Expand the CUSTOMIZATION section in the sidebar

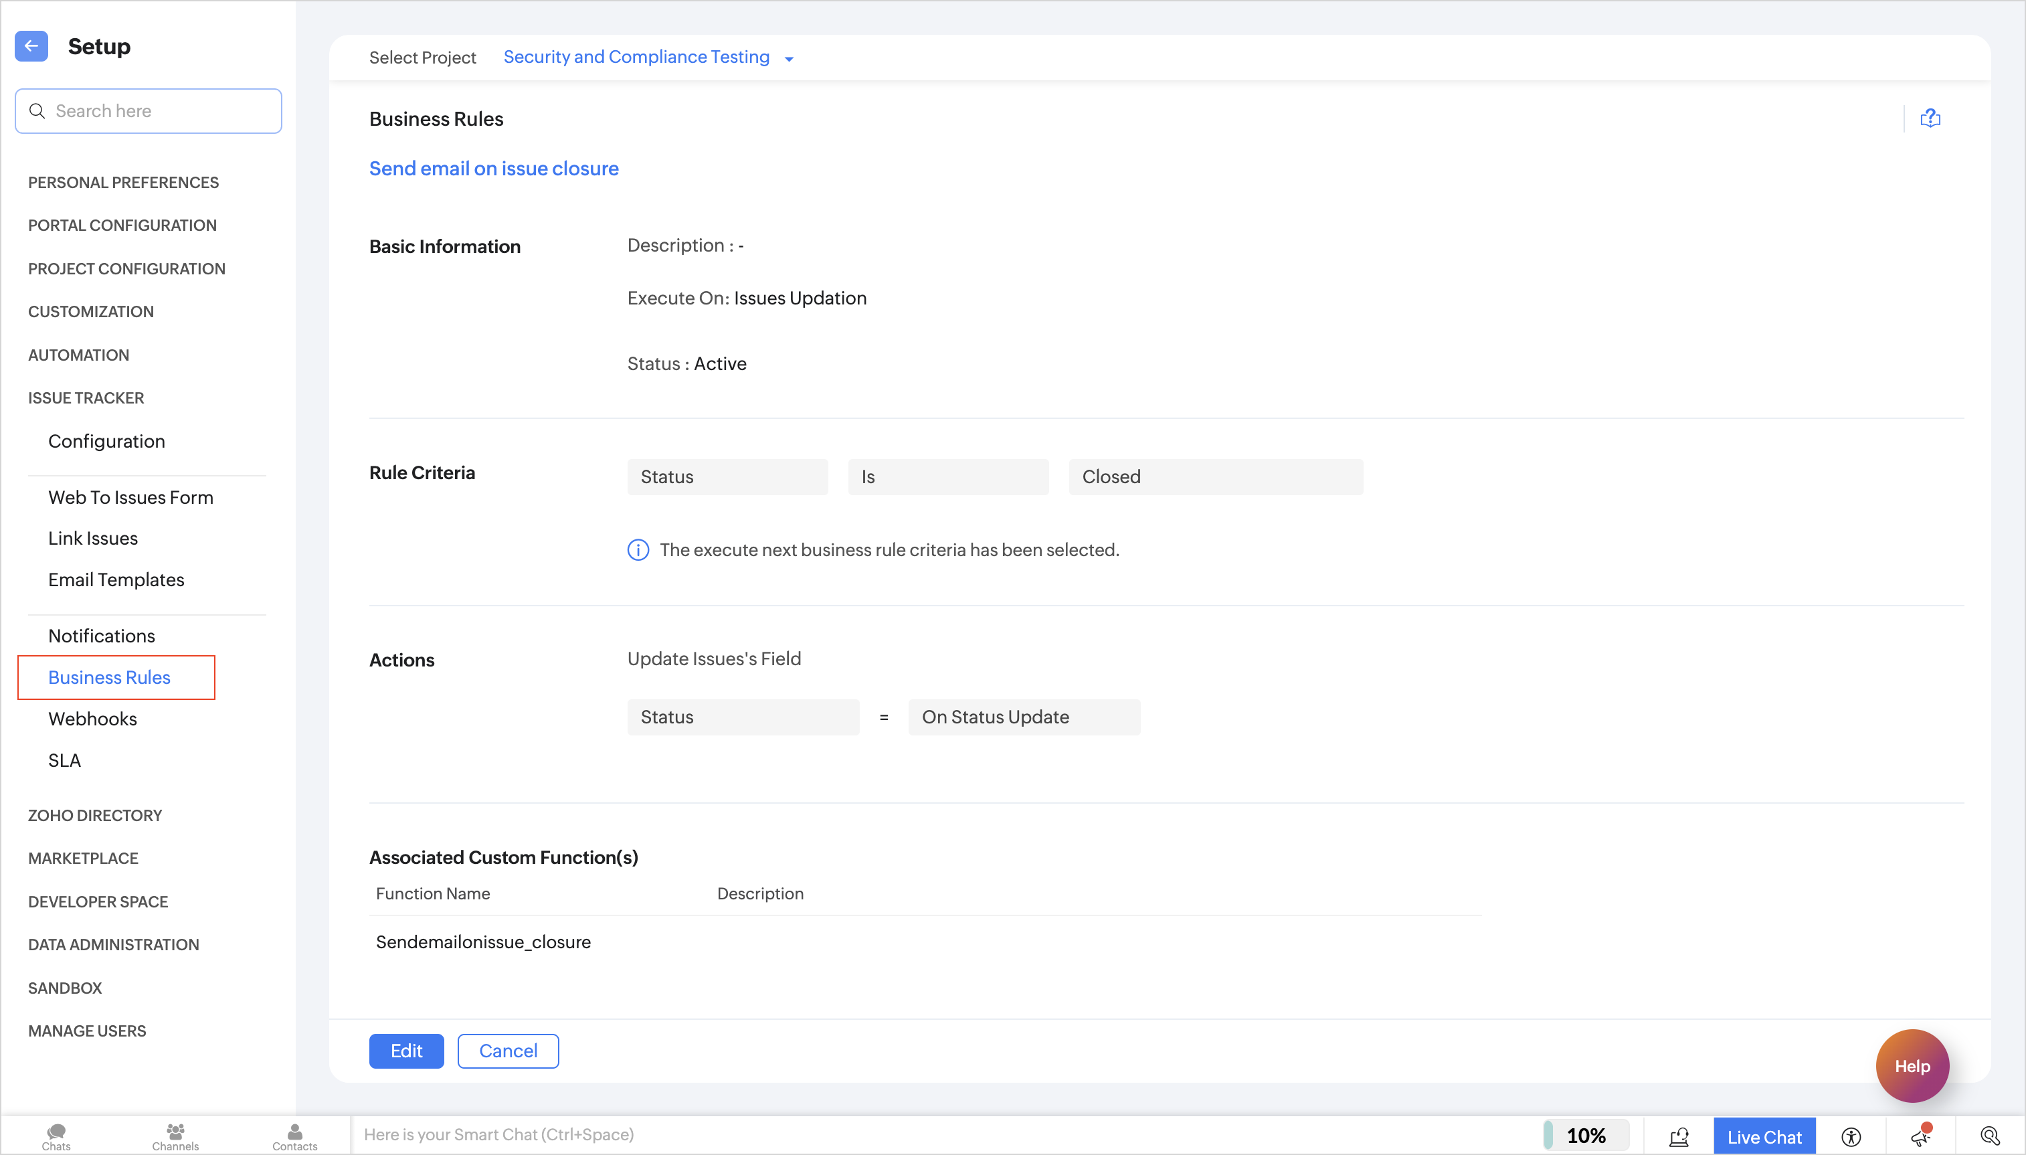[90, 312]
